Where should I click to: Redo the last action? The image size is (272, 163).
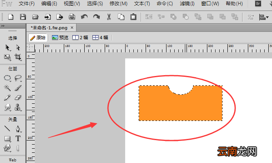97,17
